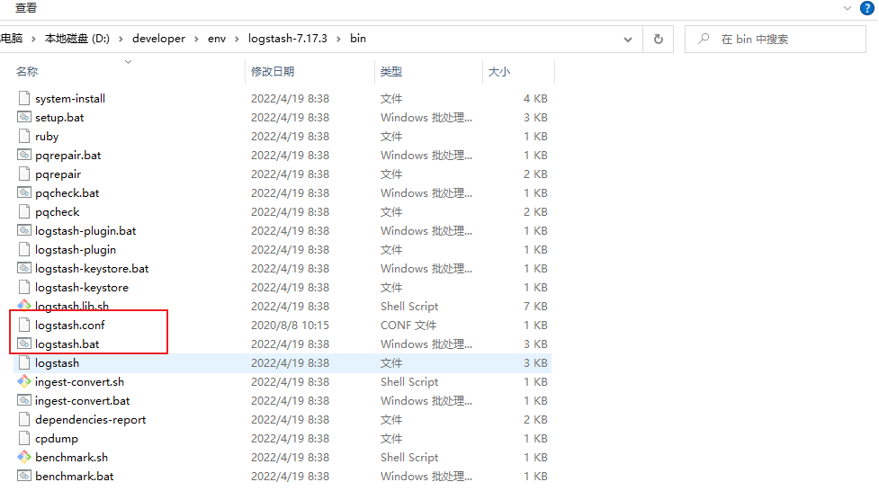Go to the logstash-7.17.3 breadcrumb
Viewport: 879px width, 491px height.
coord(288,39)
